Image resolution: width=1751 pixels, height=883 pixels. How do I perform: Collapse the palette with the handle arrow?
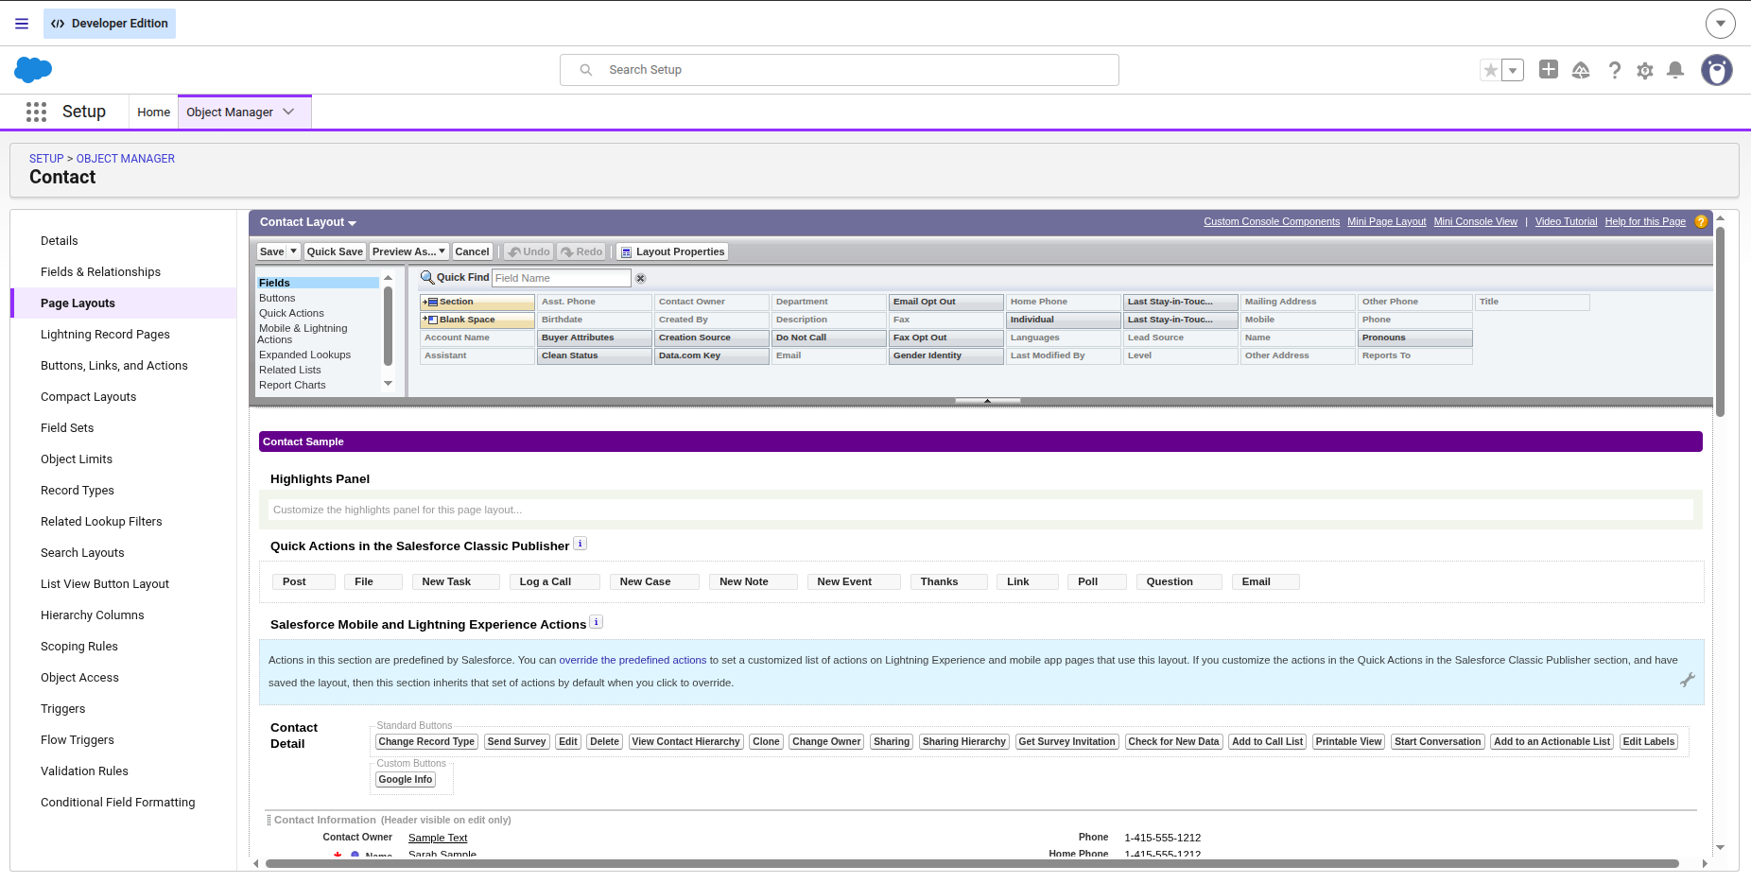coord(987,401)
